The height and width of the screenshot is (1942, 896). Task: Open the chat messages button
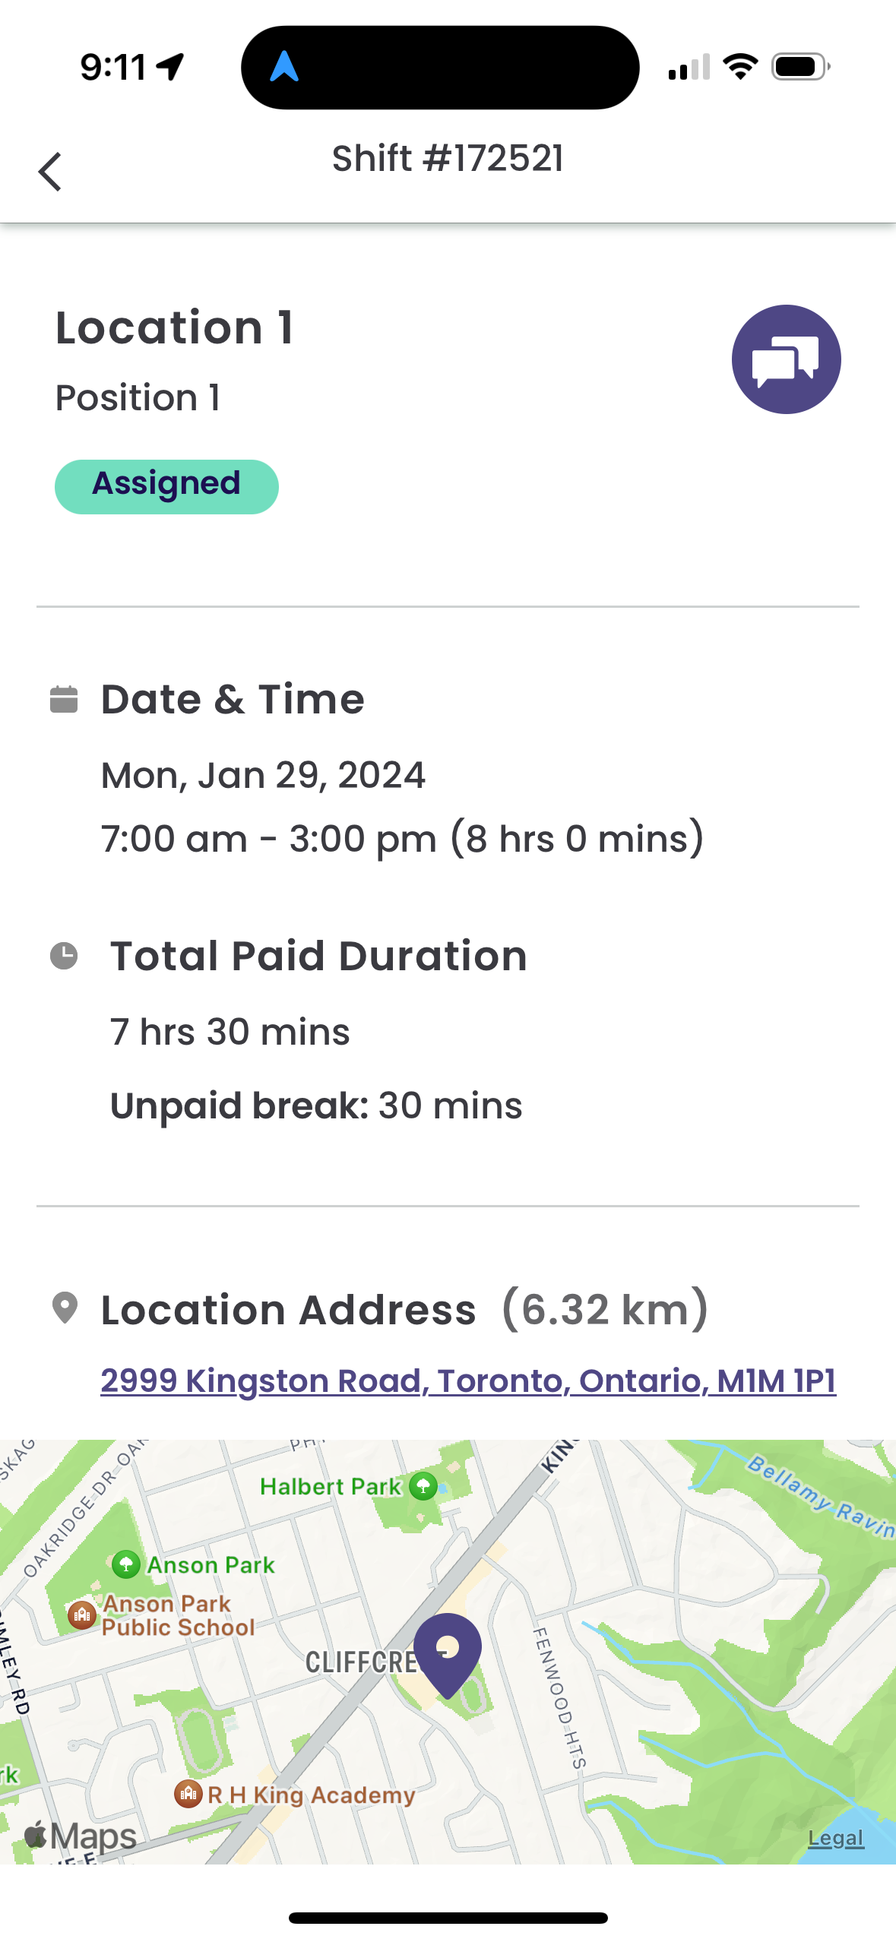point(786,359)
